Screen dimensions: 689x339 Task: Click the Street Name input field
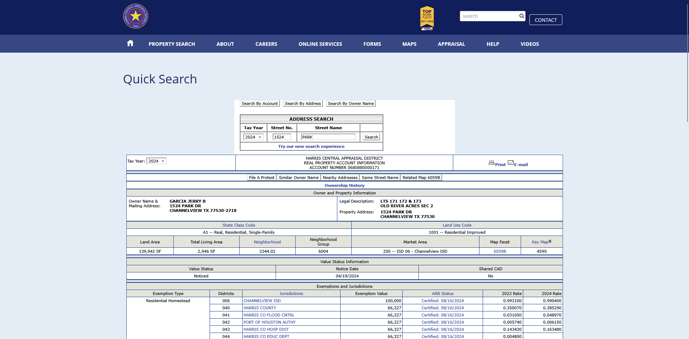point(328,137)
